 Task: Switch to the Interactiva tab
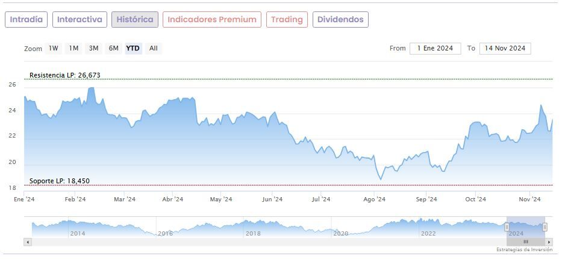tap(80, 19)
